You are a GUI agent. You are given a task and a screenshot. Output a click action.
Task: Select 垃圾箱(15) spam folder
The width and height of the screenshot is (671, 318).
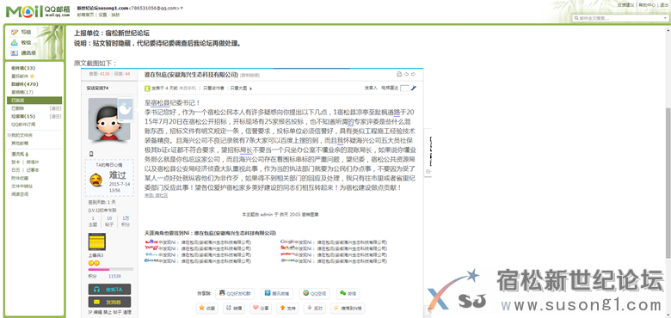coord(23,116)
